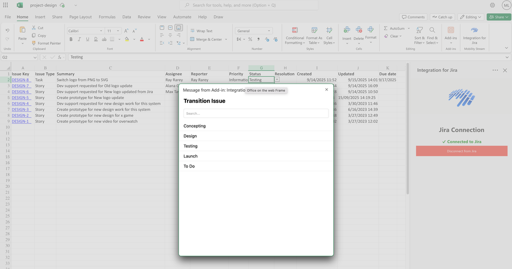Toggle Bold formatting in the ribbon
Image resolution: width=512 pixels, height=269 pixels.
click(71, 39)
